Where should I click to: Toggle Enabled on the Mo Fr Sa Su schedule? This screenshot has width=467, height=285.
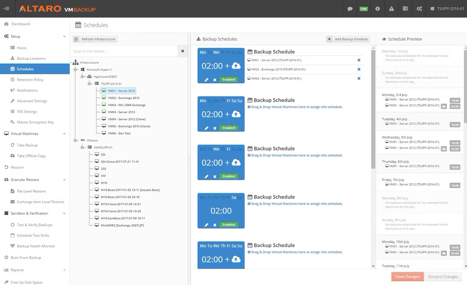pyautogui.click(x=229, y=128)
